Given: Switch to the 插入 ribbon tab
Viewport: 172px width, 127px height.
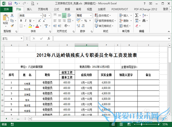Looking at the screenshot, I should click(29, 9).
